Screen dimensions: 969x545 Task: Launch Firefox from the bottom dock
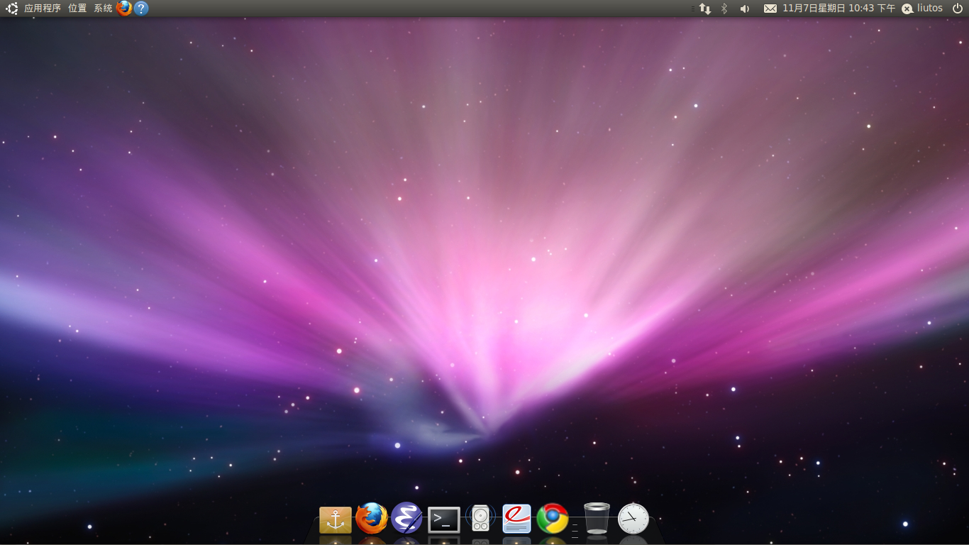click(x=372, y=518)
